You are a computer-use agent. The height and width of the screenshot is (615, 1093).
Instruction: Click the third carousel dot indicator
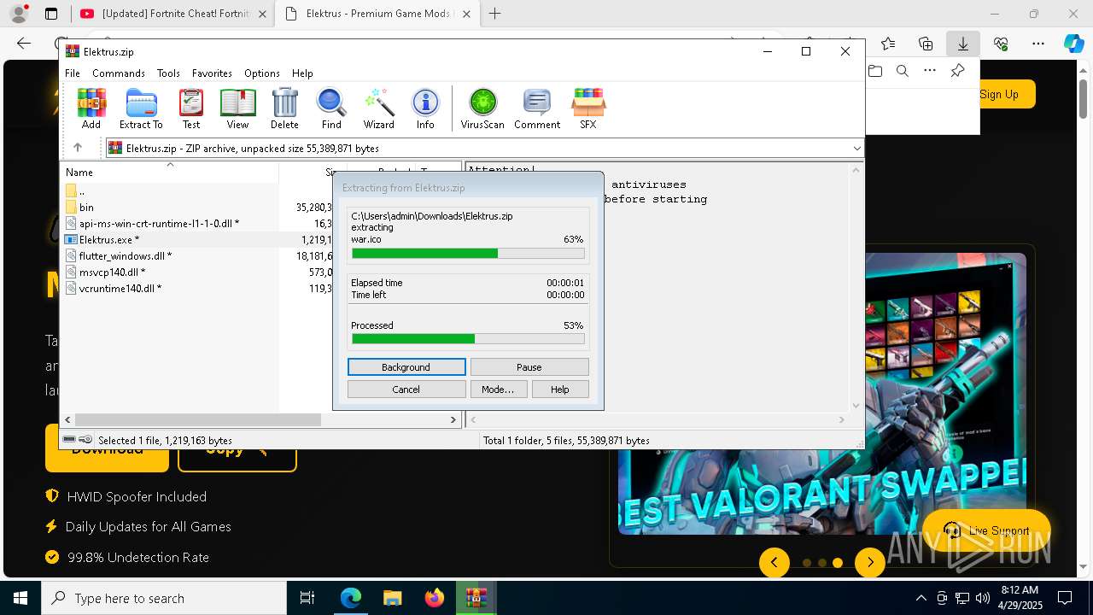click(x=838, y=563)
